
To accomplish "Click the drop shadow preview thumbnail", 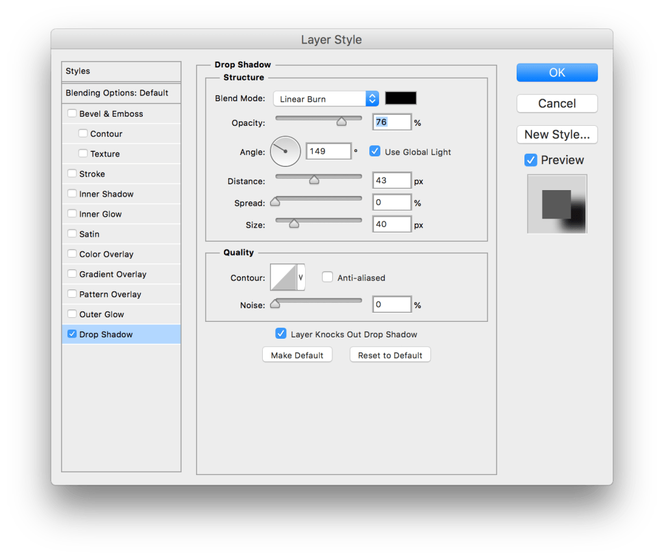I will [x=556, y=204].
